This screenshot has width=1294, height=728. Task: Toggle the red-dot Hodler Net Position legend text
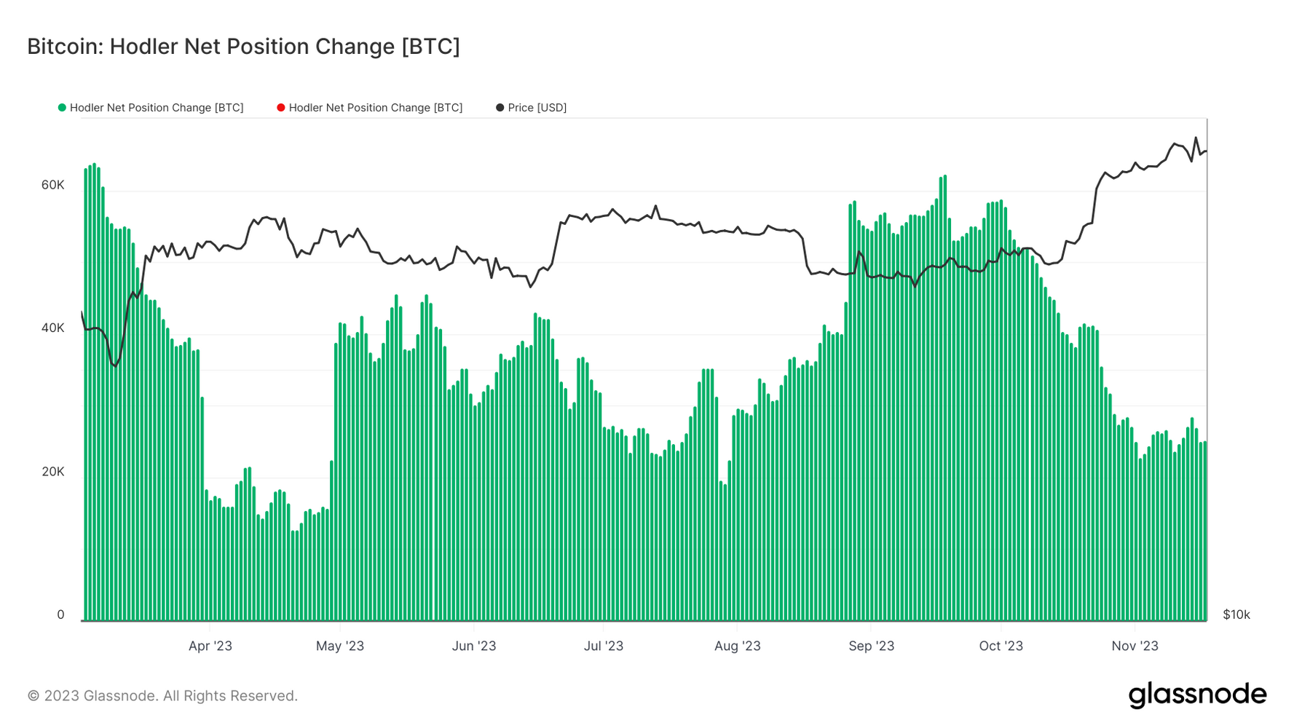tap(376, 108)
